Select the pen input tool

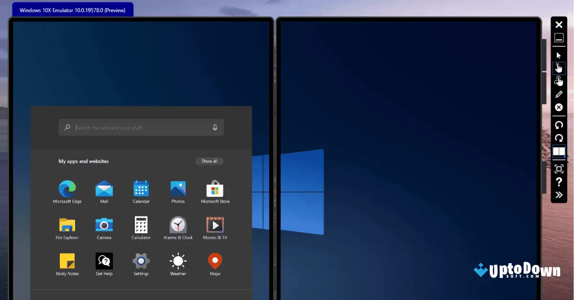[559, 94]
